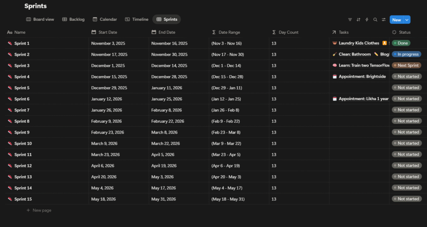Switch to the Timeline tab

coord(137,19)
